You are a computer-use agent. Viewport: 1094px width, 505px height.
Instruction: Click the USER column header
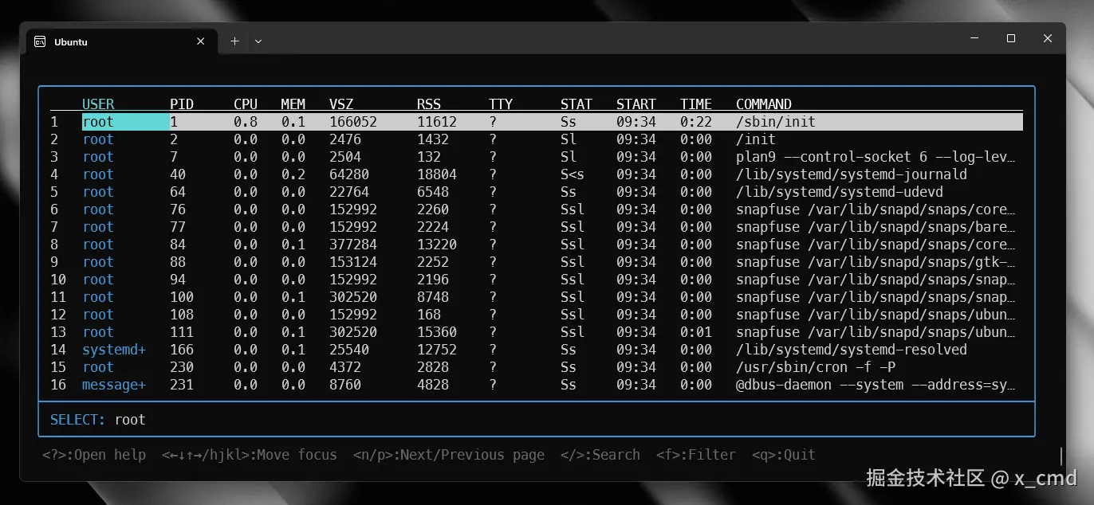point(98,104)
